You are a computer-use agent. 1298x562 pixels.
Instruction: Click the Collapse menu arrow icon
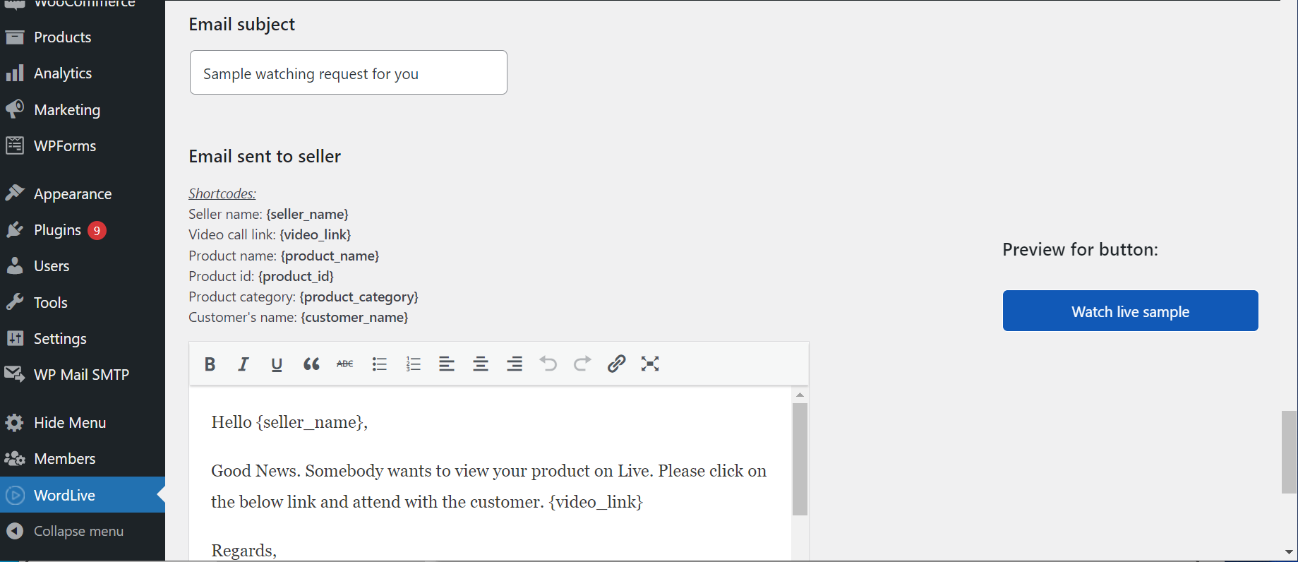click(x=15, y=531)
